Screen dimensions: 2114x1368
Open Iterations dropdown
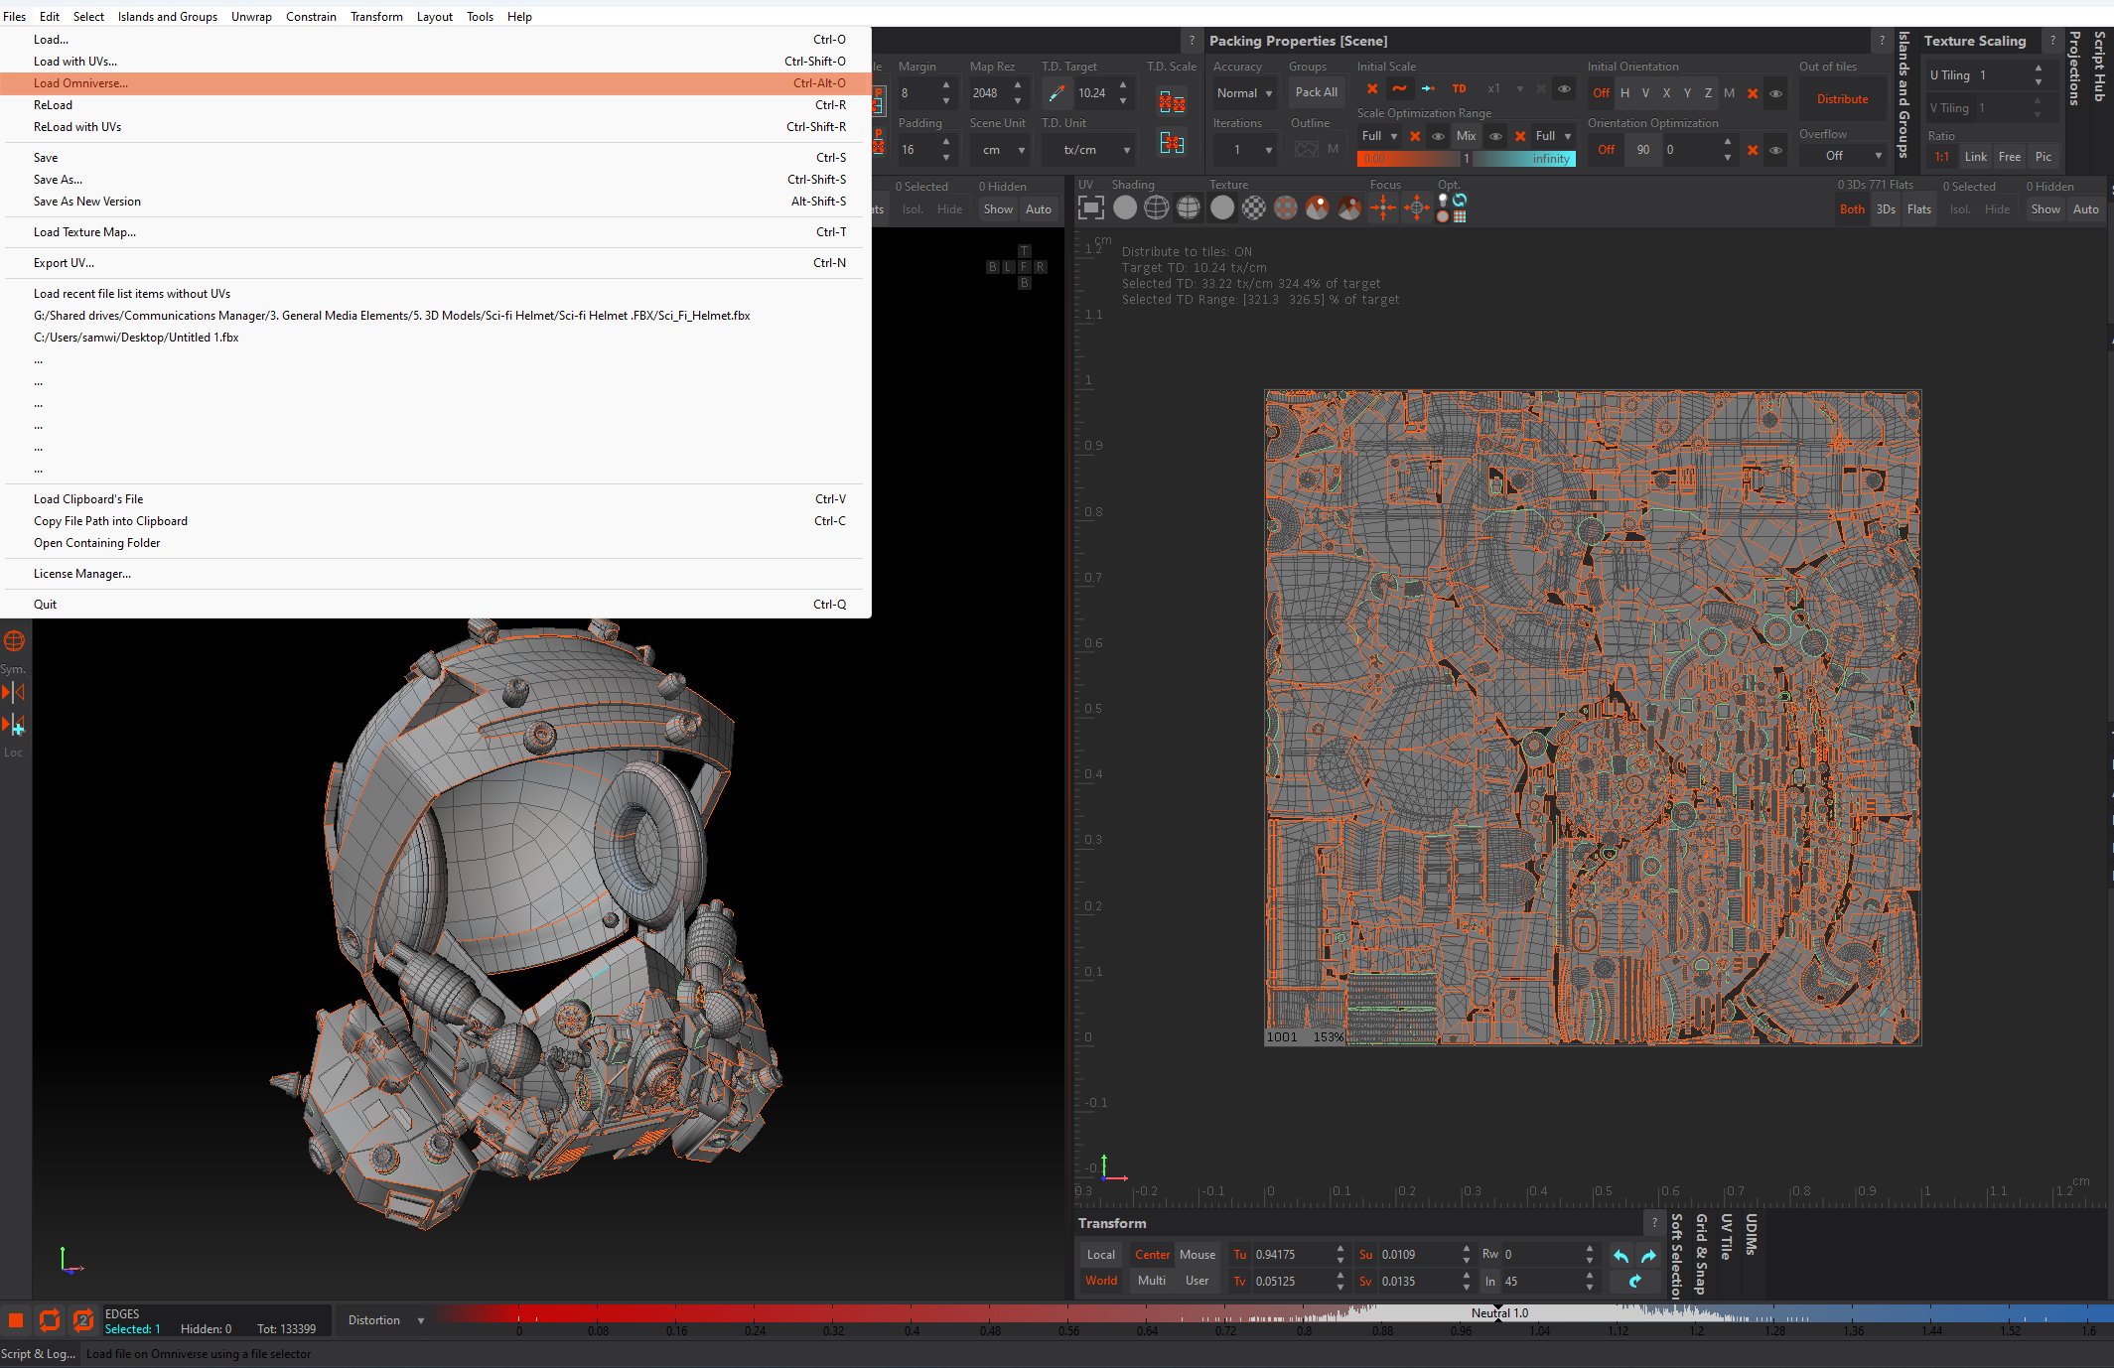pos(1245,150)
